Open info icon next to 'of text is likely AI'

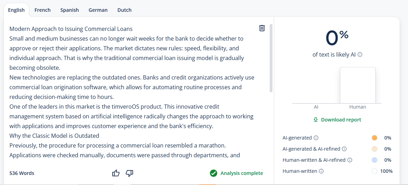pos(360,55)
